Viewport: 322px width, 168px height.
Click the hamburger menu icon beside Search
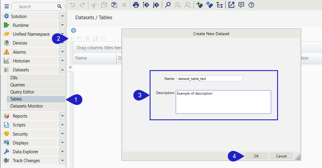pyautogui.click(x=6, y=6)
